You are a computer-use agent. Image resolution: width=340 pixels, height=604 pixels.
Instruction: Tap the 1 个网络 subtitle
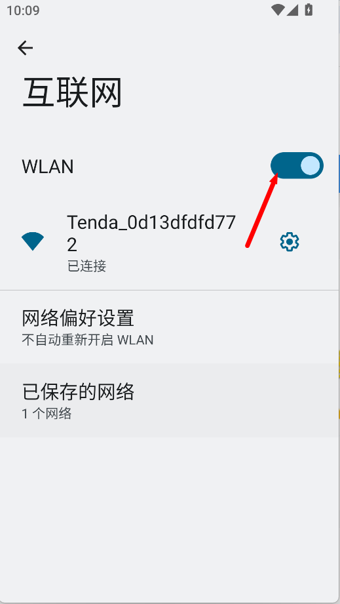(47, 414)
